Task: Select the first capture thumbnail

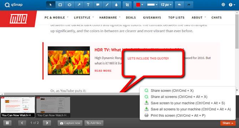Action: [18, 107]
